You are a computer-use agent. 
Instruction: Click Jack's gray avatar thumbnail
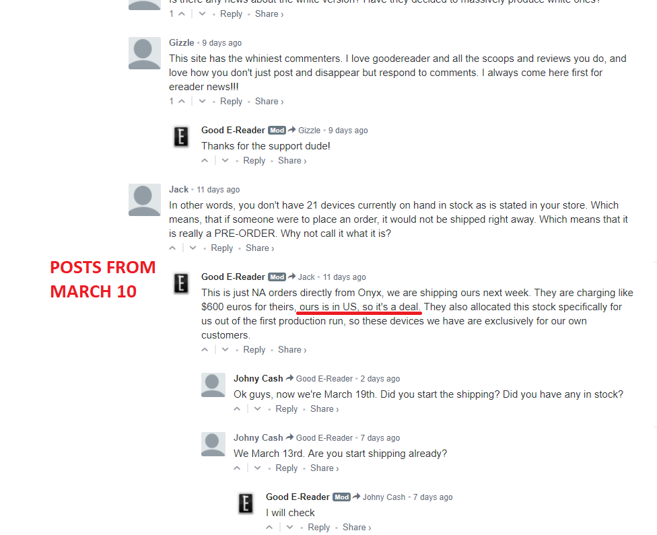[x=145, y=200]
